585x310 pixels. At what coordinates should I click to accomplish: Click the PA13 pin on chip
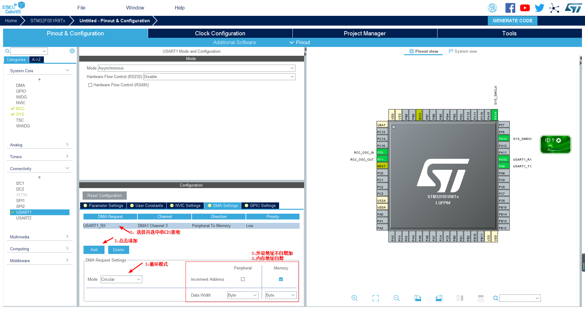(504, 139)
